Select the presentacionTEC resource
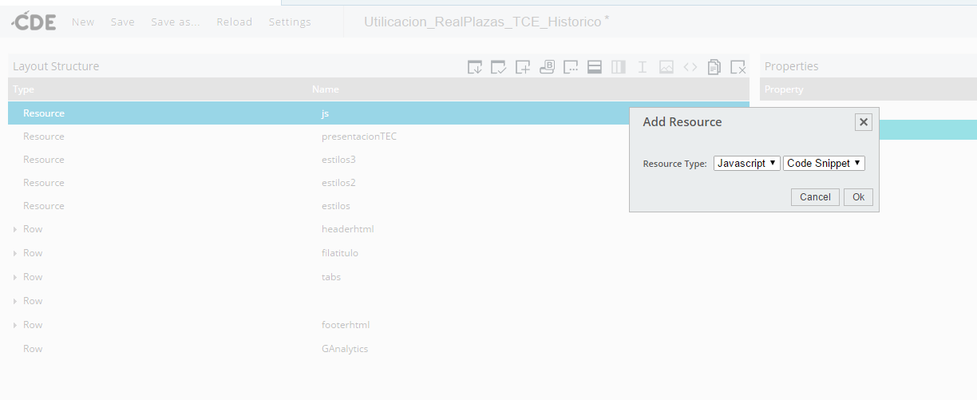The image size is (977, 400). point(378,137)
